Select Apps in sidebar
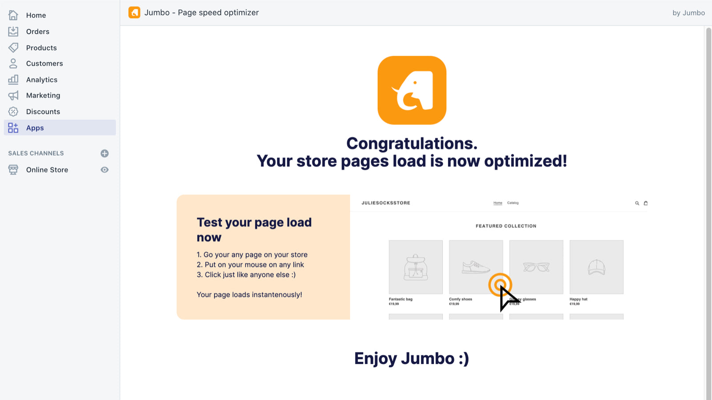Image resolution: width=712 pixels, height=400 pixels. point(60,128)
